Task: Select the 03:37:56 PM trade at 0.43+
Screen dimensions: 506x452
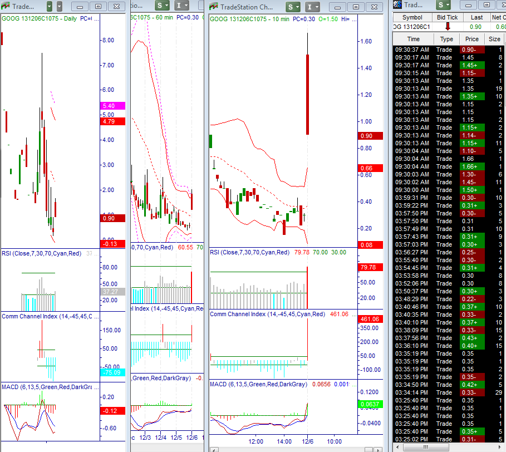Action: pos(449,338)
